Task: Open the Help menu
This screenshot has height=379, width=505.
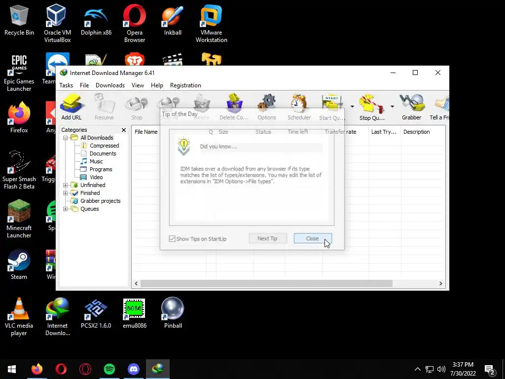Action: (x=157, y=85)
